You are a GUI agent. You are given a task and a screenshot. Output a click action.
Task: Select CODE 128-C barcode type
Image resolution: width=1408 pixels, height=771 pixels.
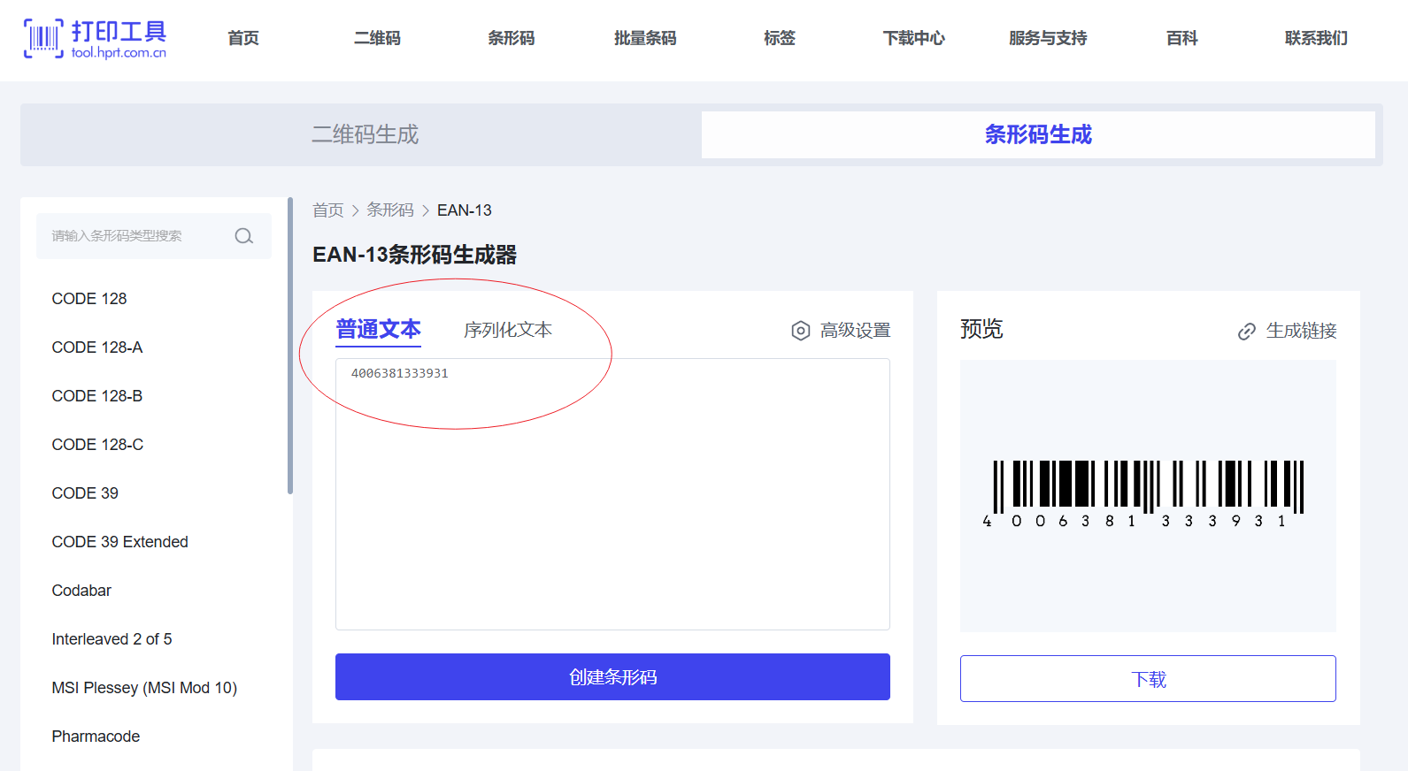[x=97, y=445]
